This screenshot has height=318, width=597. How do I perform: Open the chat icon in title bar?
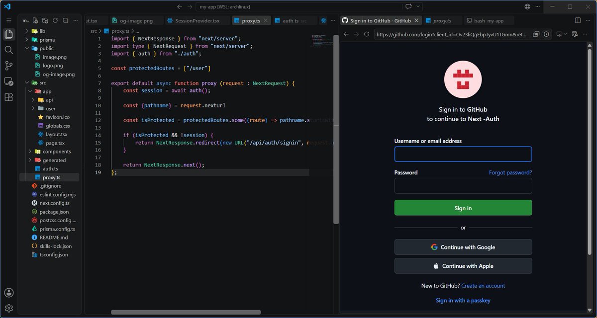[409, 6]
